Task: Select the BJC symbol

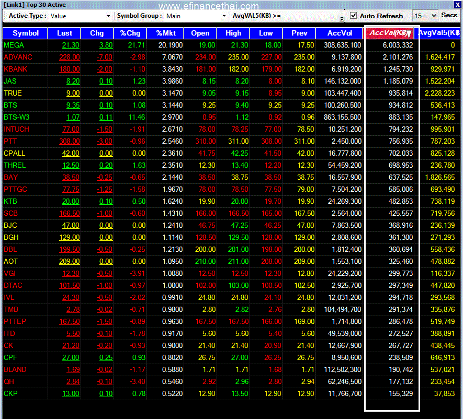Action: 10,225
